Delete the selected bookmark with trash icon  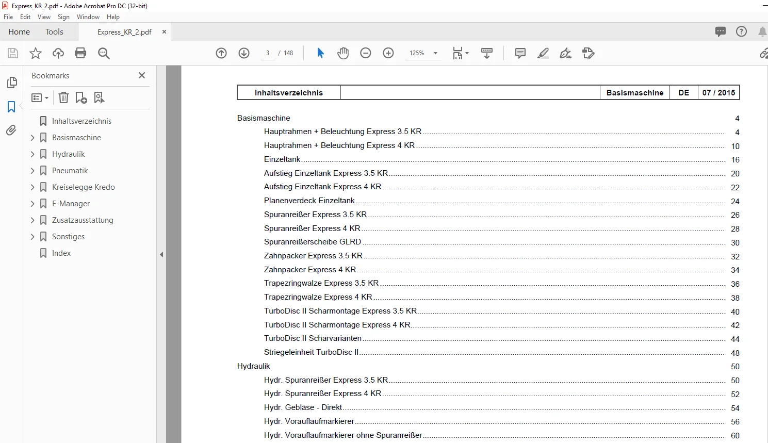click(x=63, y=97)
